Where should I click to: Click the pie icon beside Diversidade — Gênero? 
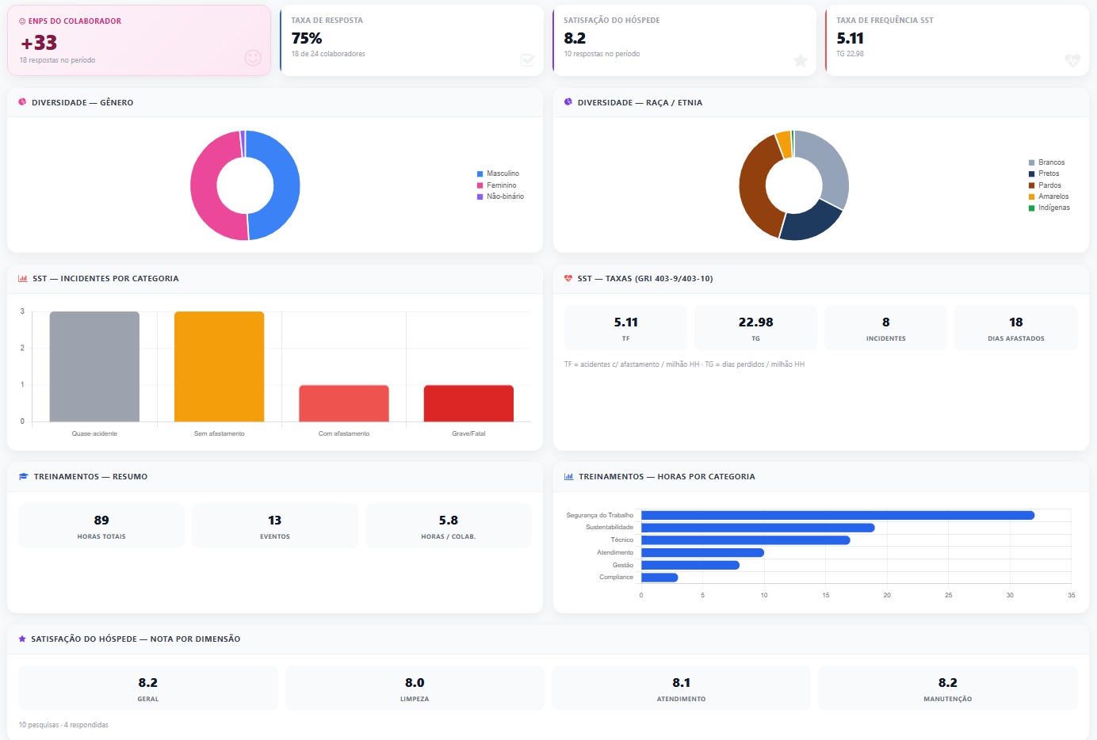coord(22,102)
